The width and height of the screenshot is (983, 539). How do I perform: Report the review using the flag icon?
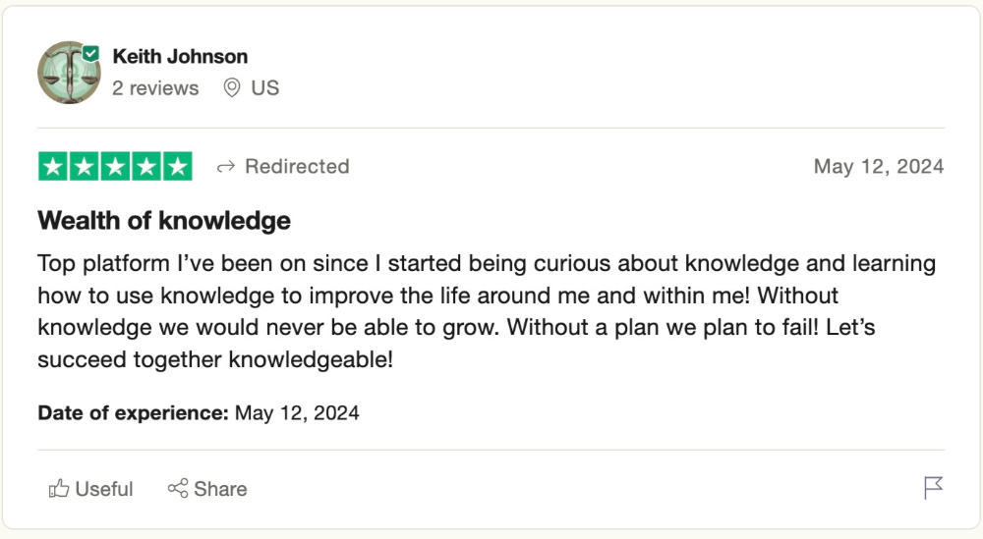pos(933,488)
